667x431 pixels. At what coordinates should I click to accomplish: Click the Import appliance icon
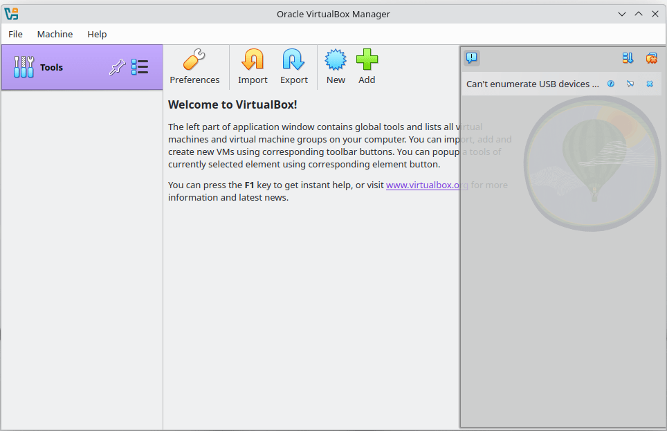(253, 59)
